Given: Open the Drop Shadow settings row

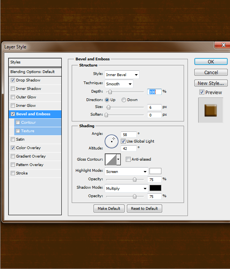Looking at the screenshot, I should pos(35,80).
